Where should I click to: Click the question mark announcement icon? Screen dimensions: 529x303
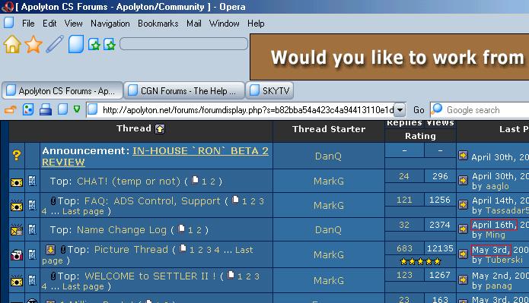[17, 155]
